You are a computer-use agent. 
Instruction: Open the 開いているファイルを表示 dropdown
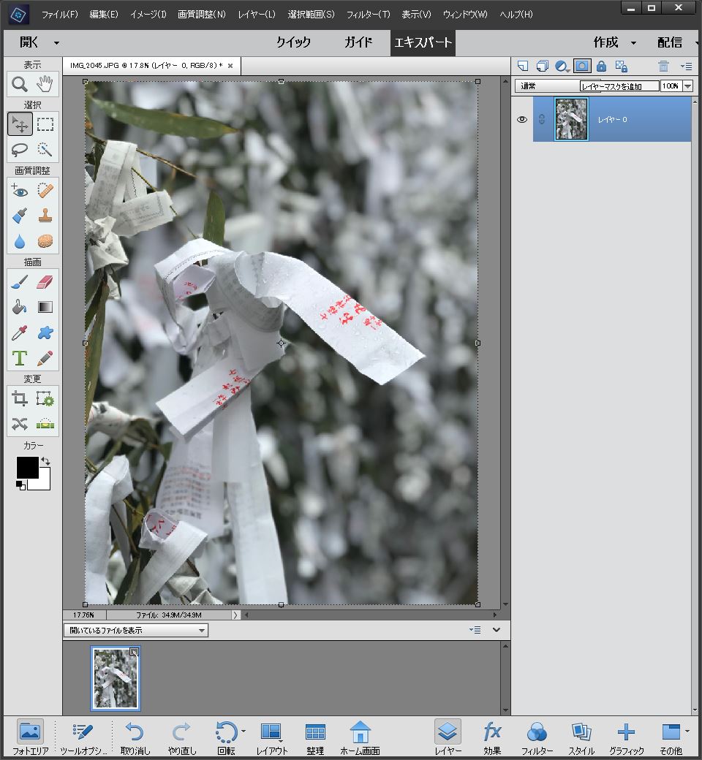point(136,630)
